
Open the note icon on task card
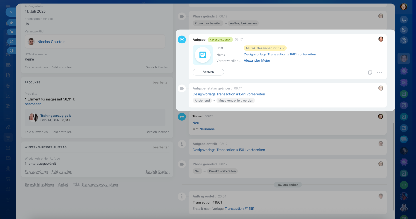coord(370,72)
